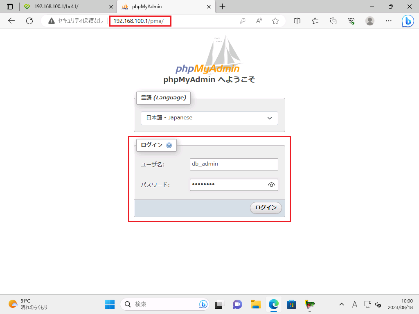419x314 pixels.
Task: Click the ログイン submit button
Action: (266, 208)
